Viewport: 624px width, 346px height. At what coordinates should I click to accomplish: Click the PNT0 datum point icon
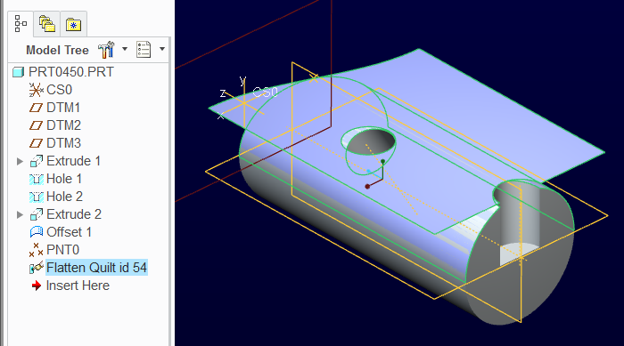[36, 250]
